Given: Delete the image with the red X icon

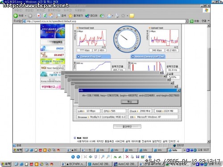Looking at the screenshot, I should pos(127,157).
